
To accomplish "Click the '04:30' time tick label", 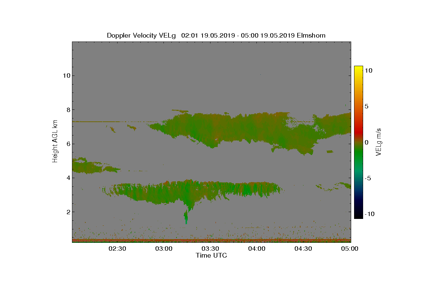I will pyautogui.click(x=303, y=249).
